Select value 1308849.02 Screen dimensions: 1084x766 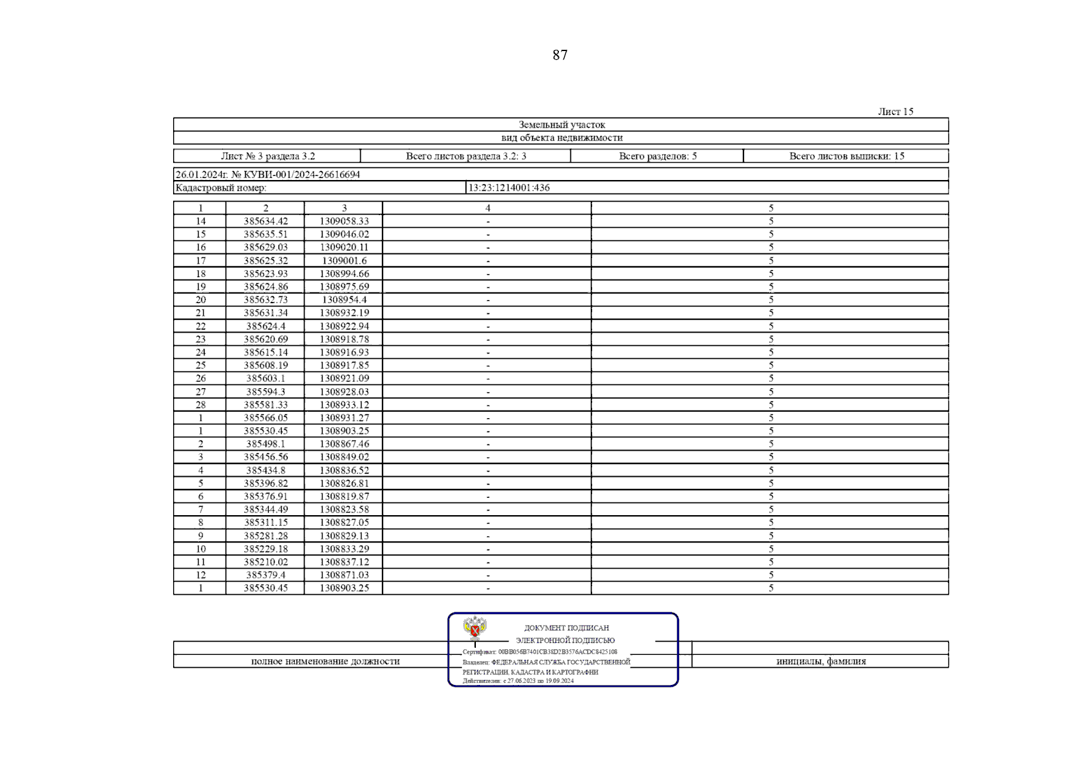[344, 457]
